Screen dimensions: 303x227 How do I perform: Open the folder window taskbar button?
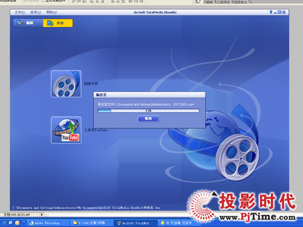click(x=91, y=223)
